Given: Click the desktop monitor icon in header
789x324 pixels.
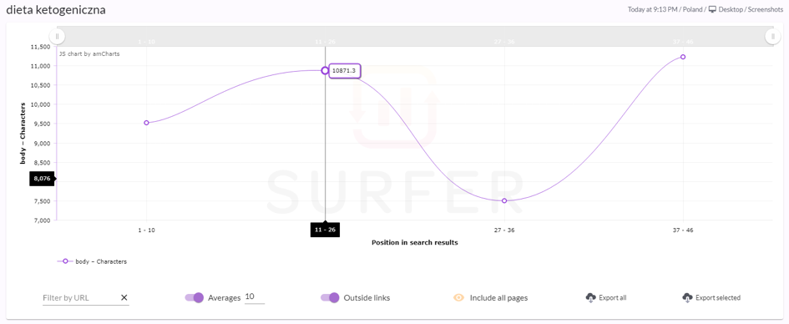Looking at the screenshot, I should tap(712, 9).
